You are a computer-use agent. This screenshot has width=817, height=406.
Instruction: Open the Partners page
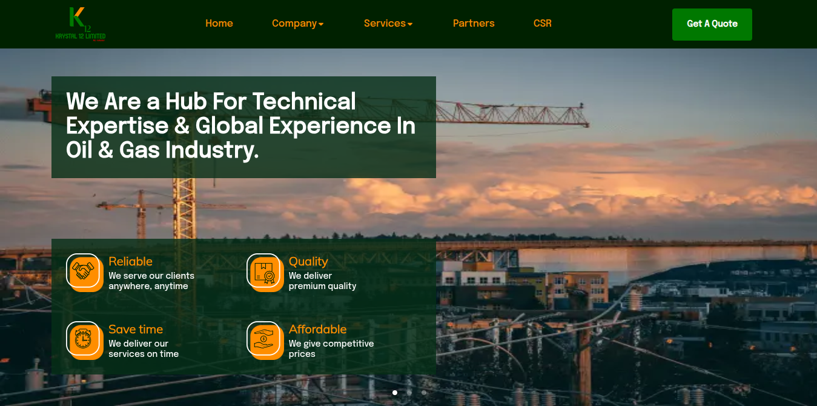pyautogui.click(x=474, y=24)
